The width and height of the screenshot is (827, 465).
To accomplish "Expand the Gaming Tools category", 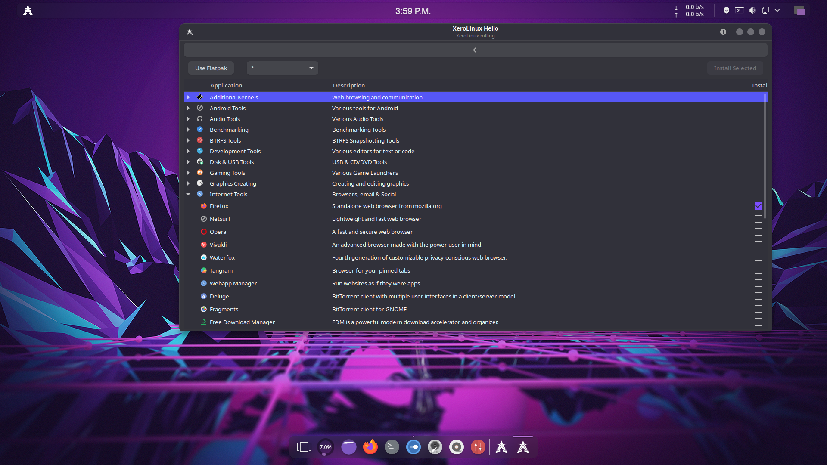I will [x=188, y=173].
